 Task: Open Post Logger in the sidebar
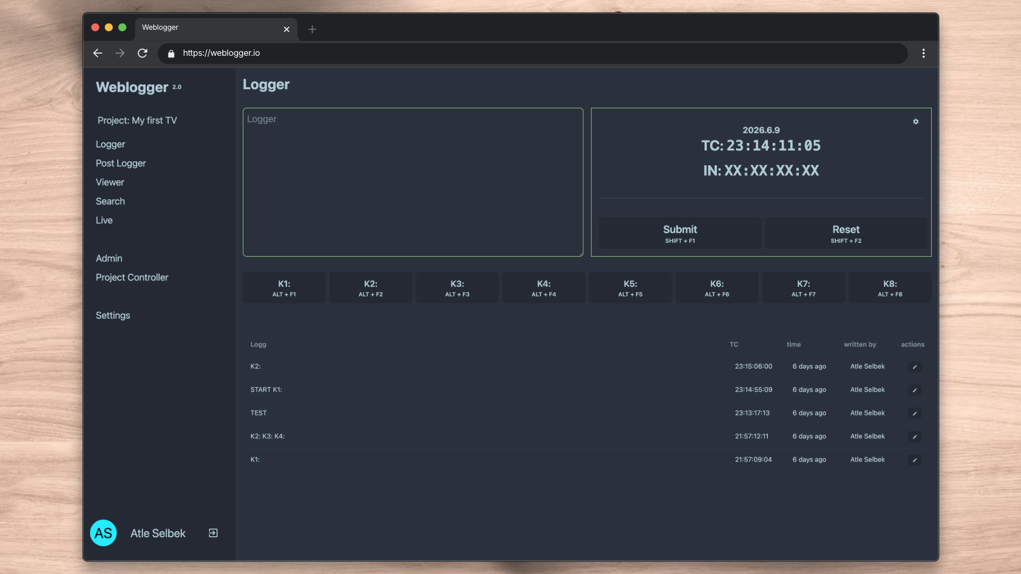coord(121,164)
